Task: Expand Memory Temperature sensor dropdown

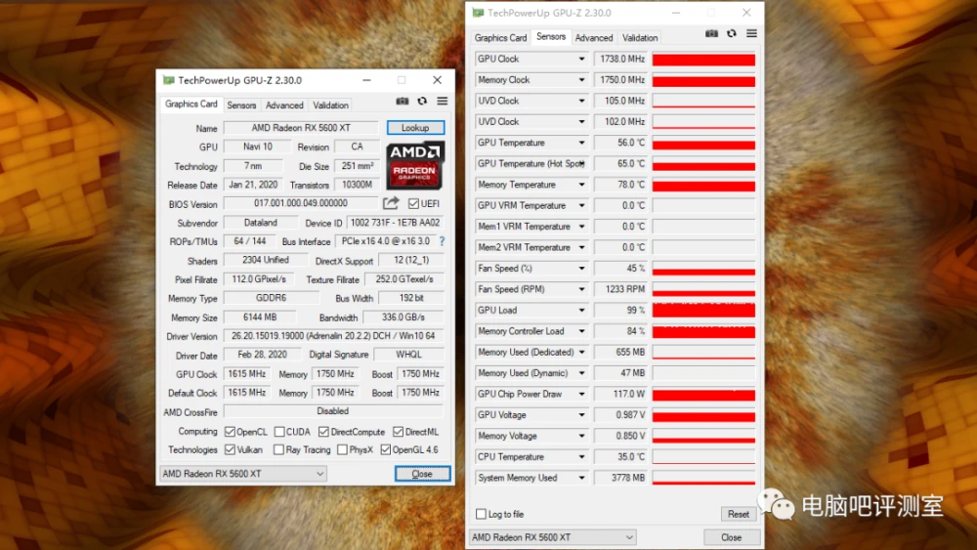Action: [x=581, y=185]
